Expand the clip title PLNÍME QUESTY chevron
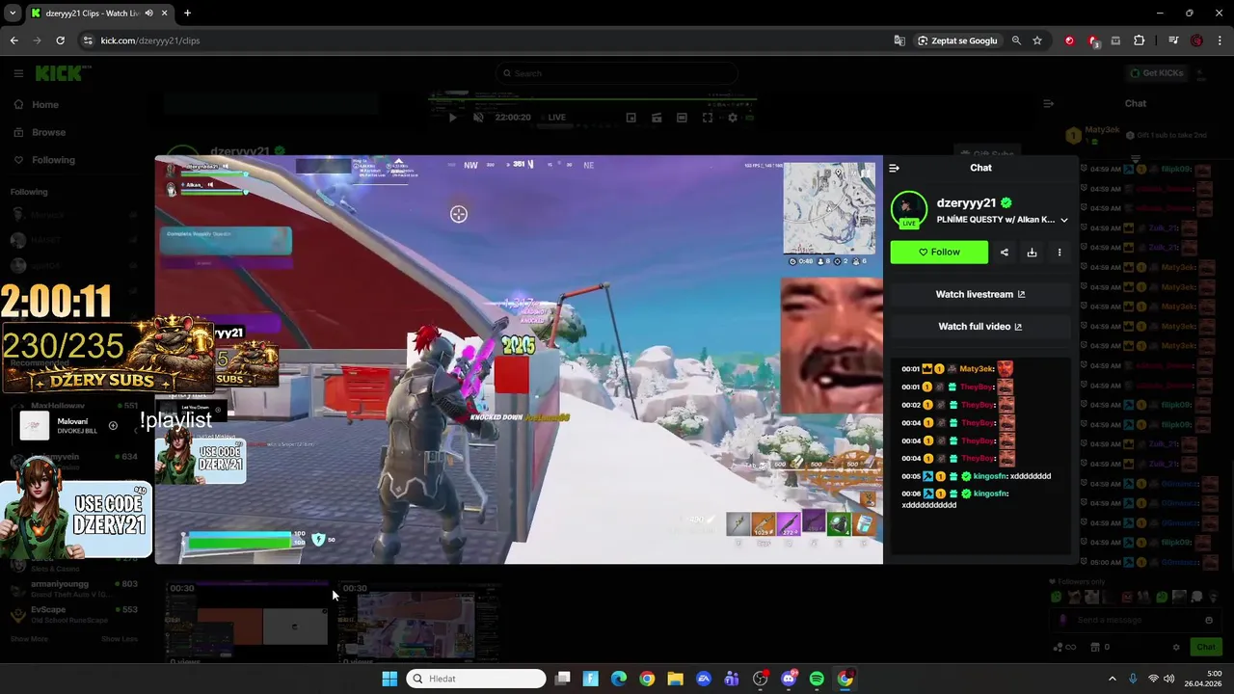Viewport: 1234px width, 694px height. tap(1064, 220)
